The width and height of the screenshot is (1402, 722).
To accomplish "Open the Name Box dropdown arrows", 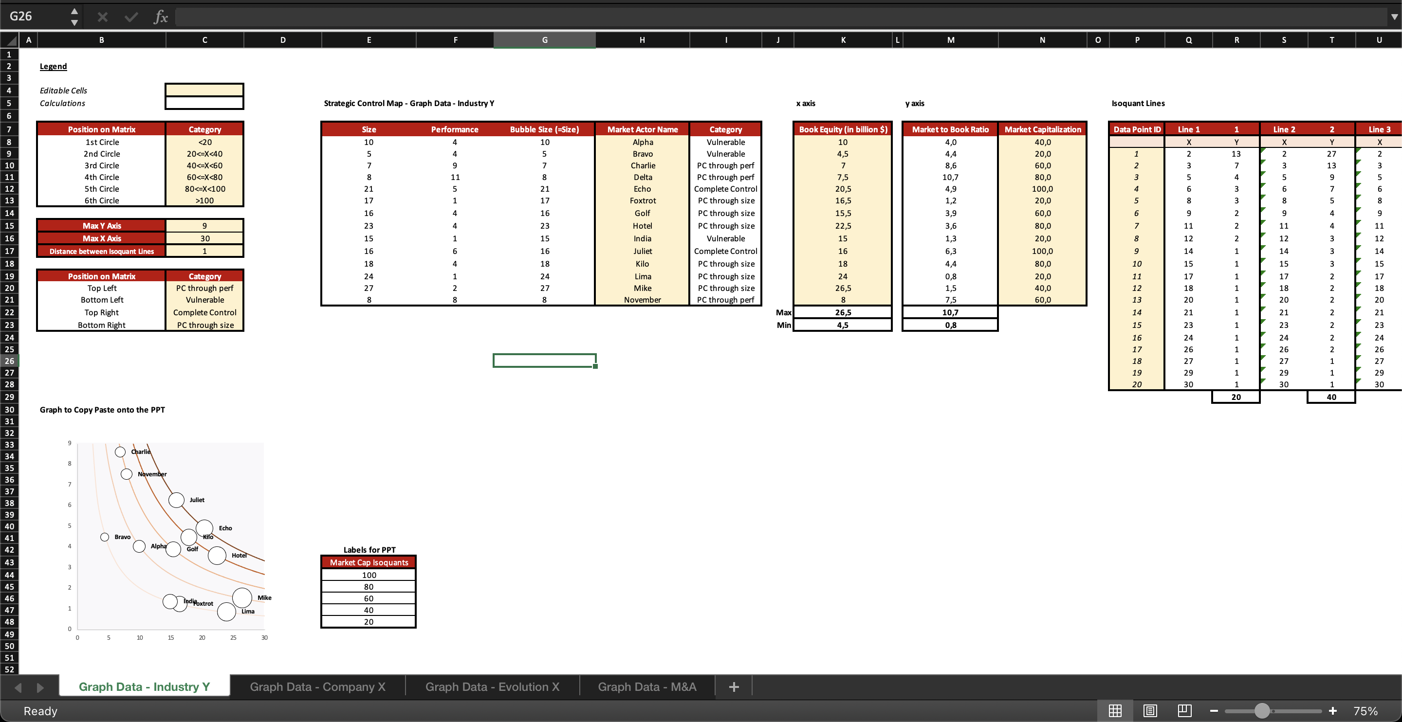I will pyautogui.click(x=74, y=17).
